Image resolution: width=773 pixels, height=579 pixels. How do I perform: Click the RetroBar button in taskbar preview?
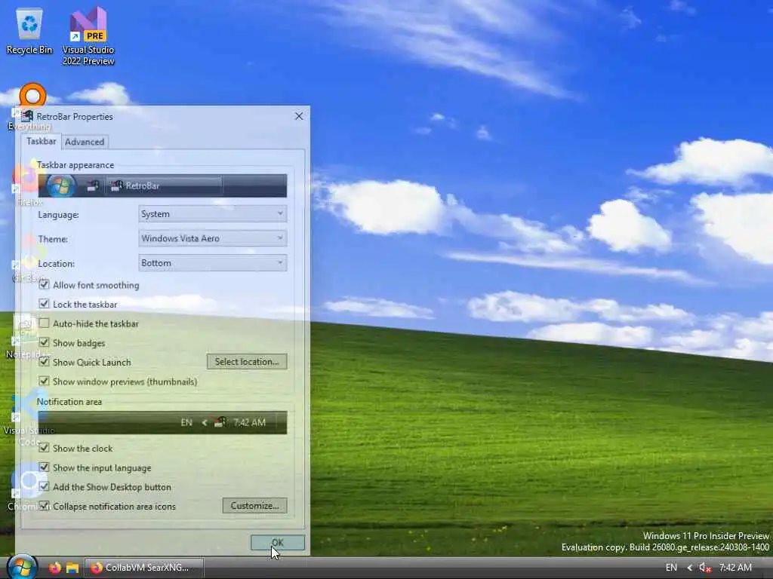[164, 185]
